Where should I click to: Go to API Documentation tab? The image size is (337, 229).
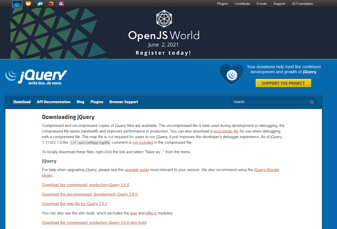coord(54,102)
